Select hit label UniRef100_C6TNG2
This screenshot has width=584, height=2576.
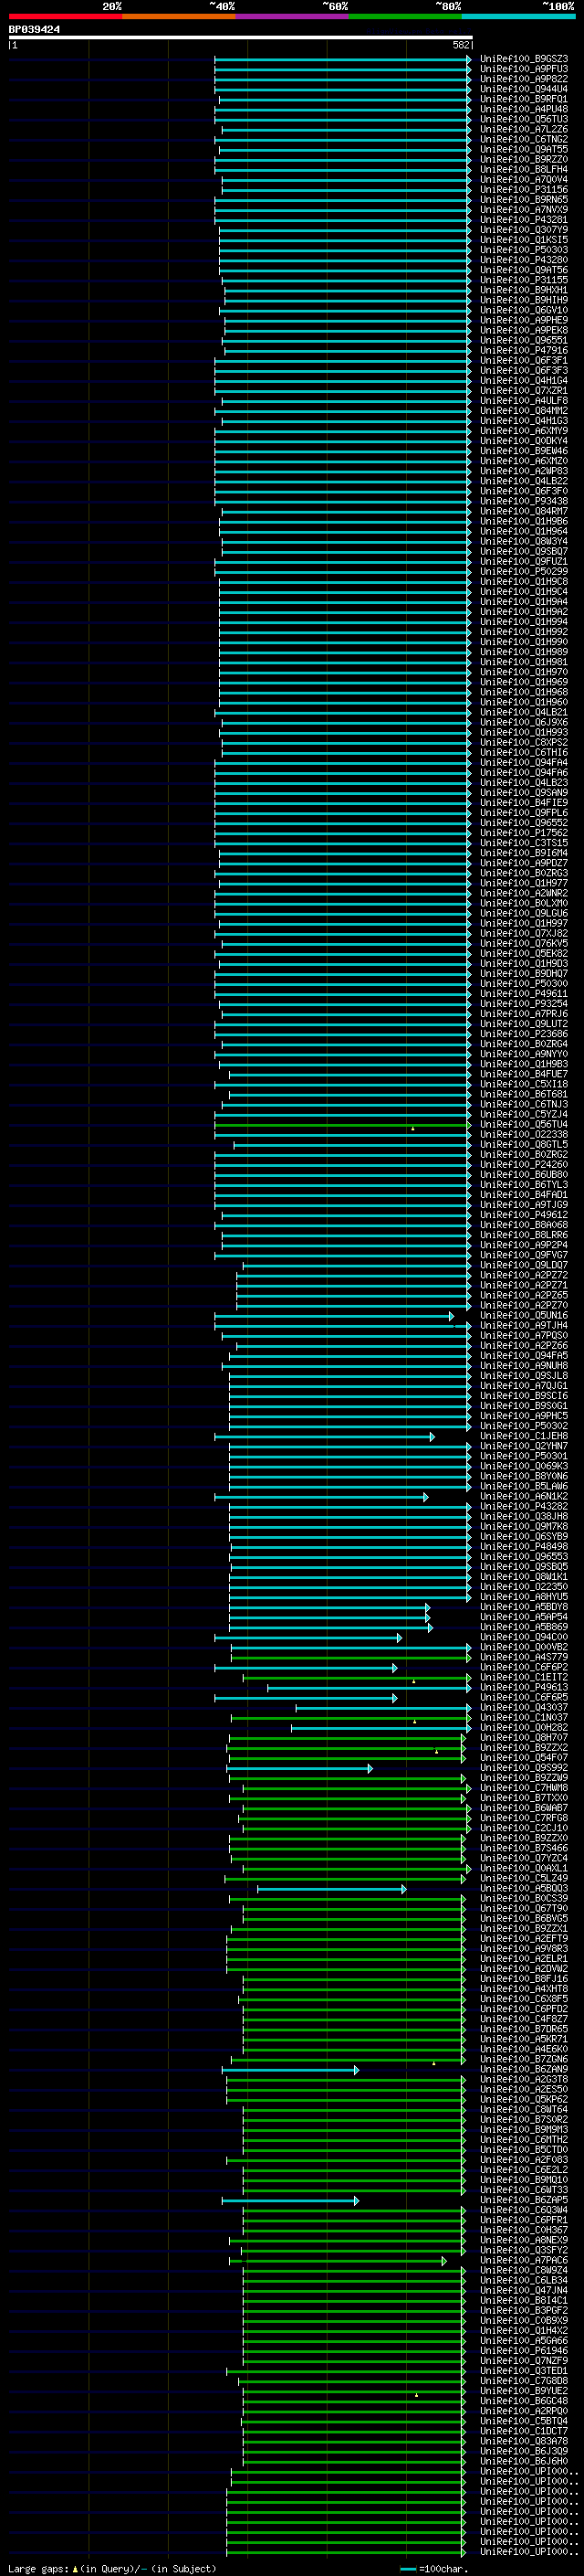click(524, 139)
